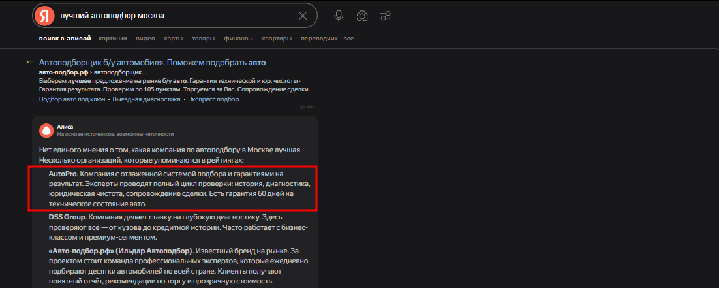Open image search camera icon
The image size is (719, 288).
pyautogui.click(x=362, y=16)
